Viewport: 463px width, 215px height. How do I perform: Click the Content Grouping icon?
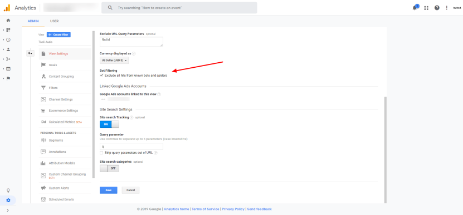(43, 77)
